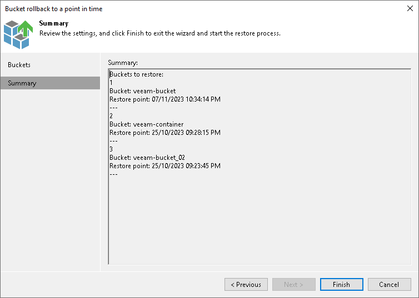Close the wizard with the X button
The image size is (419, 298).
[x=410, y=8]
